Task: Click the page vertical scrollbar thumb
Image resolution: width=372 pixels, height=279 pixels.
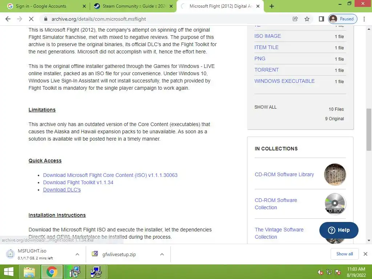Action: (369, 130)
